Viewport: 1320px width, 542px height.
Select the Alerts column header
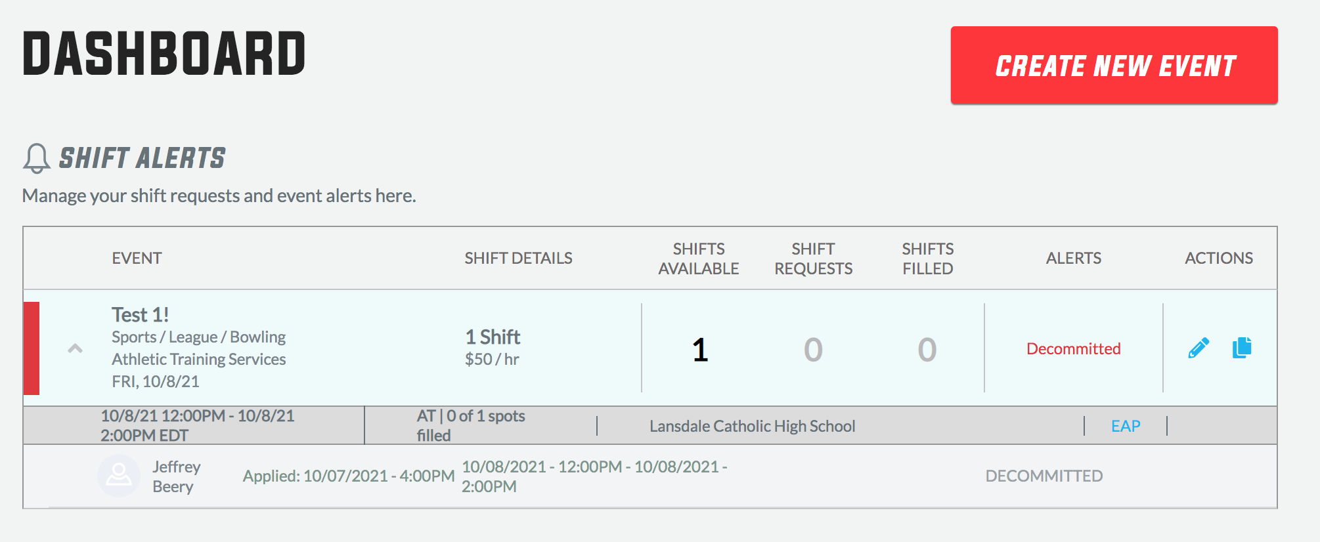(1074, 258)
